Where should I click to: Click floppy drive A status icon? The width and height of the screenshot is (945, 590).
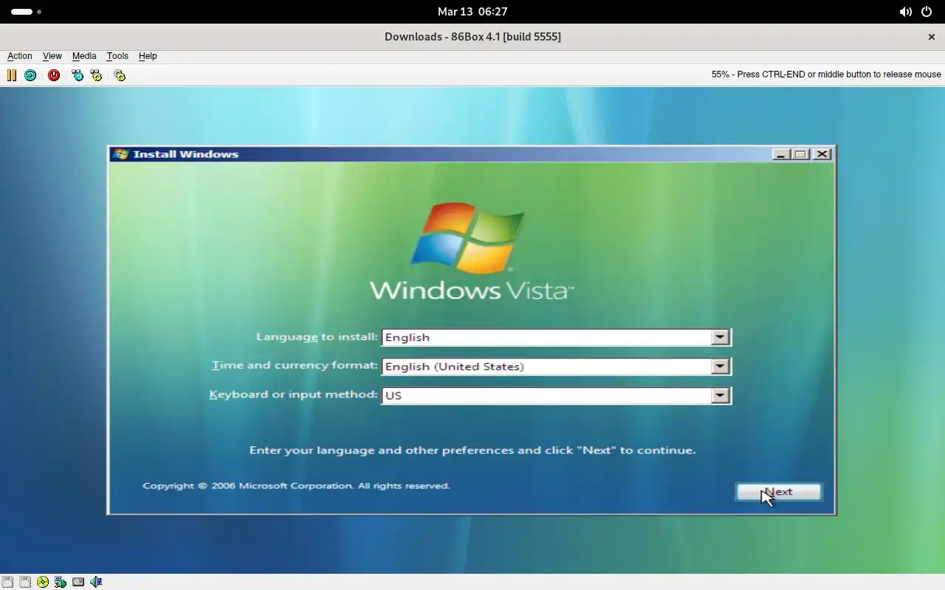pos(7,582)
